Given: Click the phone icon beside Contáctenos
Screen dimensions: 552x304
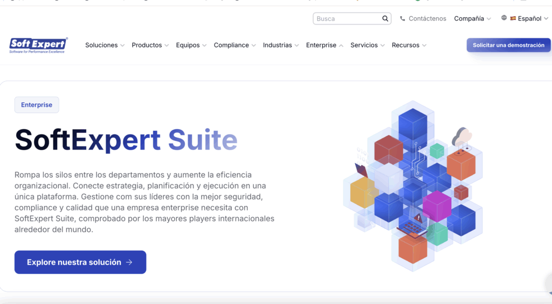Looking at the screenshot, I should [402, 19].
